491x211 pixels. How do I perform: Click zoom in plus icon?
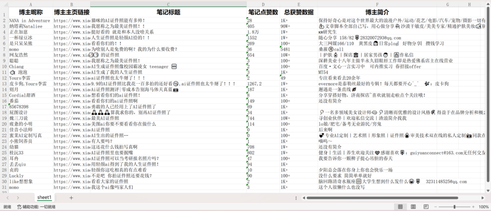[473, 207]
